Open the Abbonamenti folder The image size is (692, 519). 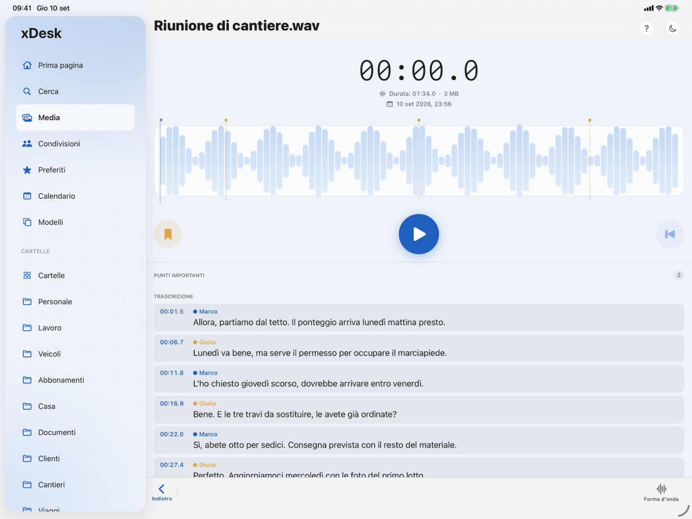tap(75, 380)
